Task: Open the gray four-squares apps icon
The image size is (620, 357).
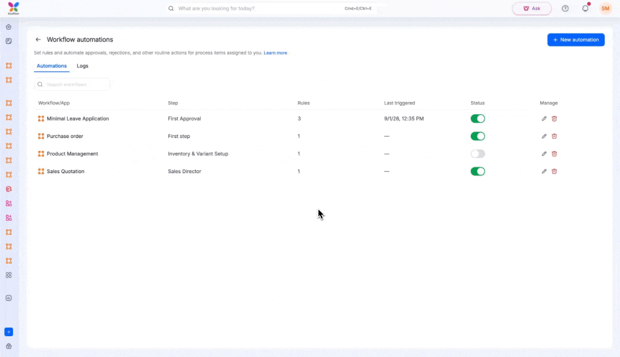Action: coord(8,275)
